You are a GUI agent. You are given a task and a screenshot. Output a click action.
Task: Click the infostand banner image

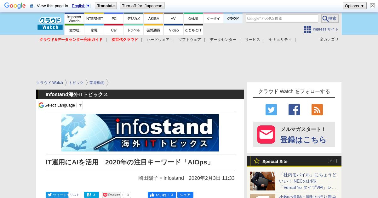pos(140,133)
